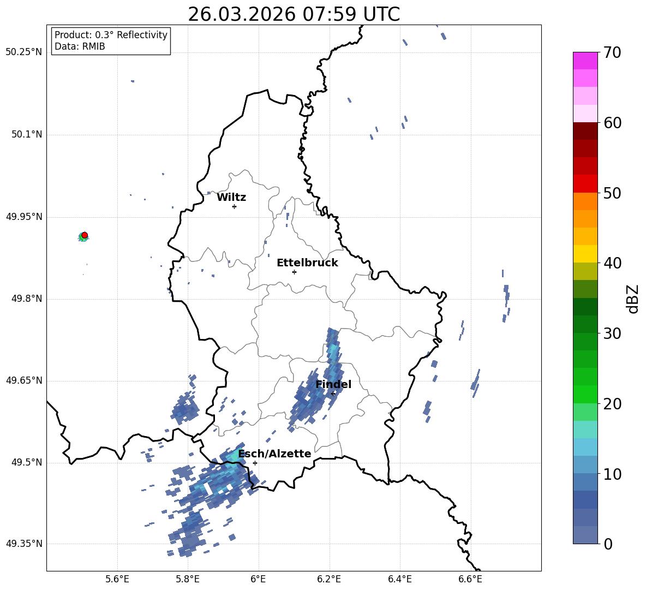
Task: Click the colorbar label 60
Action: pyautogui.click(x=612, y=123)
